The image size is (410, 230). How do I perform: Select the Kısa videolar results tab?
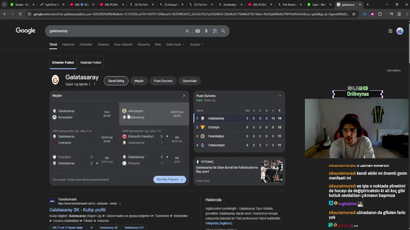click(123, 44)
